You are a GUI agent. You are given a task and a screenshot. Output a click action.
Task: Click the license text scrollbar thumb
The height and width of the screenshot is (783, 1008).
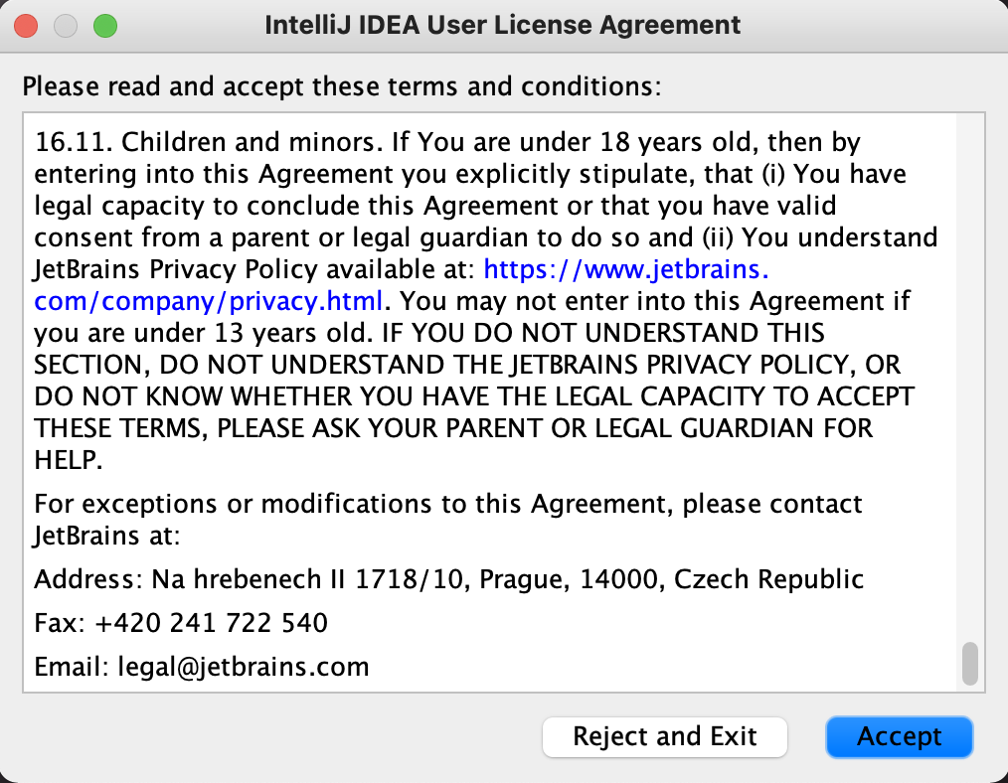click(x=969, y=664)
